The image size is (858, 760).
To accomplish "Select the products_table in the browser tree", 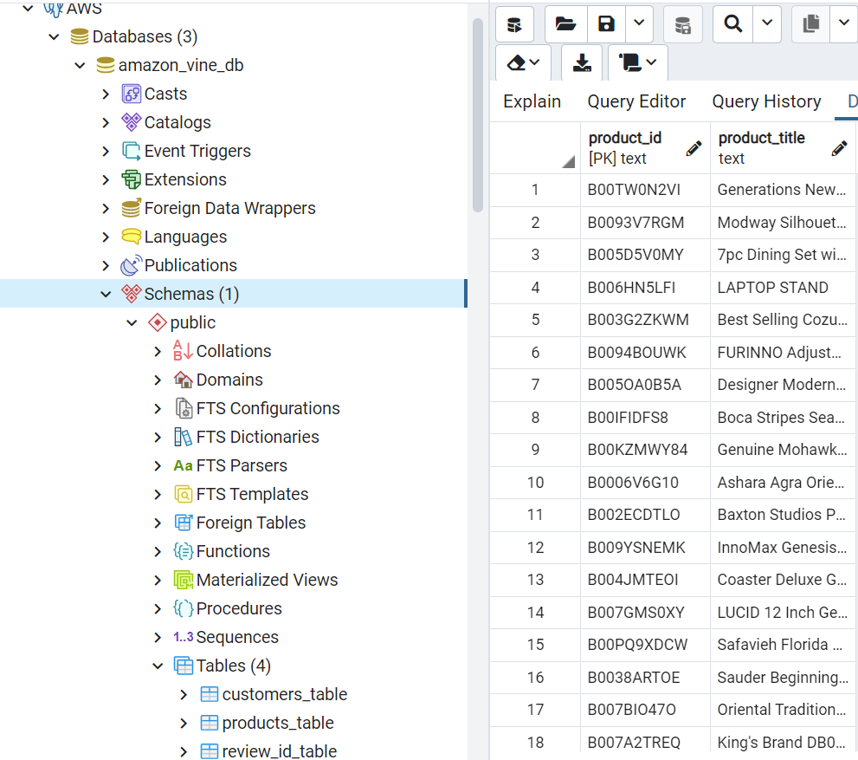I will [277, 722].
